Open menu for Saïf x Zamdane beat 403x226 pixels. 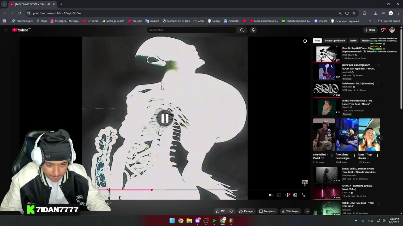(x=379, y=169)
